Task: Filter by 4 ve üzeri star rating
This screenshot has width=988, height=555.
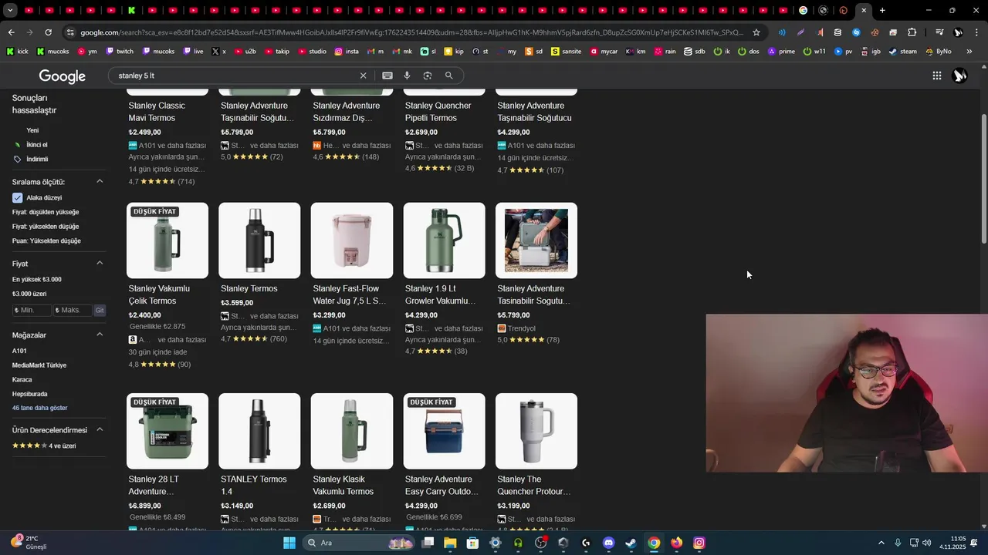Action: coord(44,446)
